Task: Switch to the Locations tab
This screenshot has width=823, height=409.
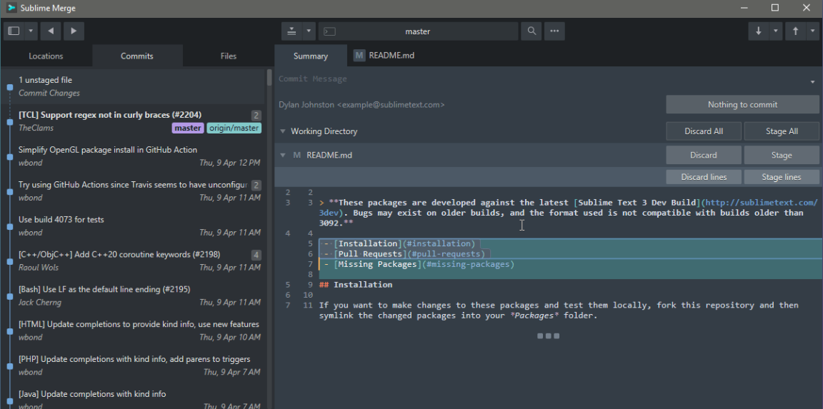Action: click(46, 56)
